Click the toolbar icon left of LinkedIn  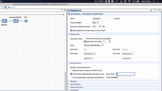coord(2,7)
